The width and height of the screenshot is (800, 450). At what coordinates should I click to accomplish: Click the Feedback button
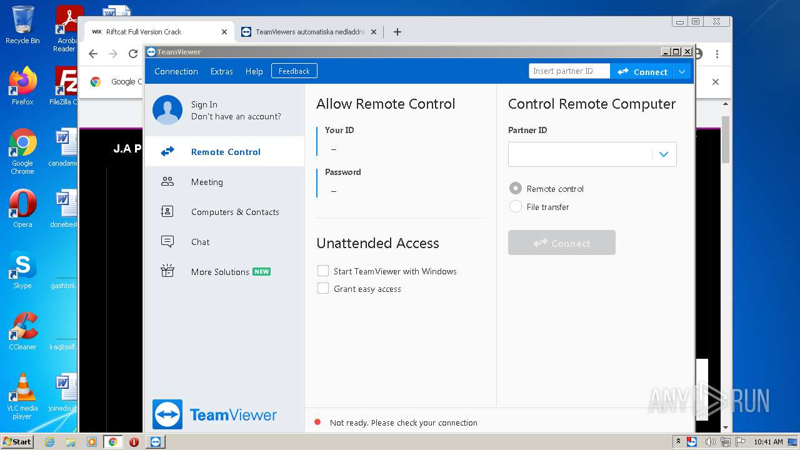tap(294, 71)
